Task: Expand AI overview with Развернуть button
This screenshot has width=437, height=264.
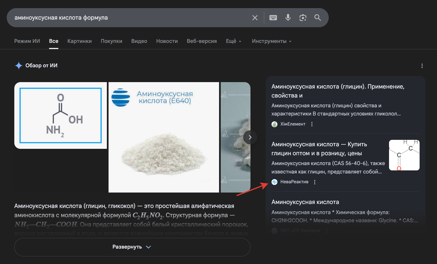Action: click(132, 247)
